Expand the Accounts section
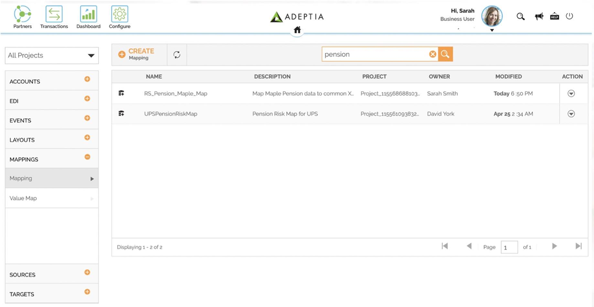This screenshot has height=307, width=594. [x=87, y=79]
